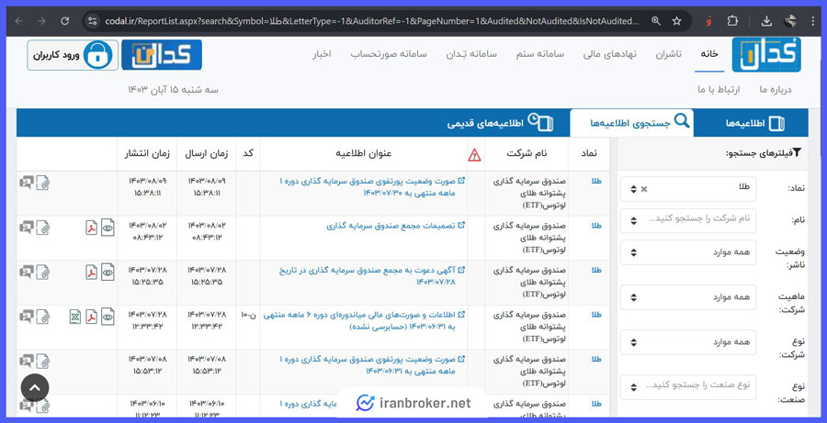The height and width of the screenshot is (423, 827).
Task: View document eye icon for 15:25:35 row
Action: pyautogui.click(x=108, y=272)
